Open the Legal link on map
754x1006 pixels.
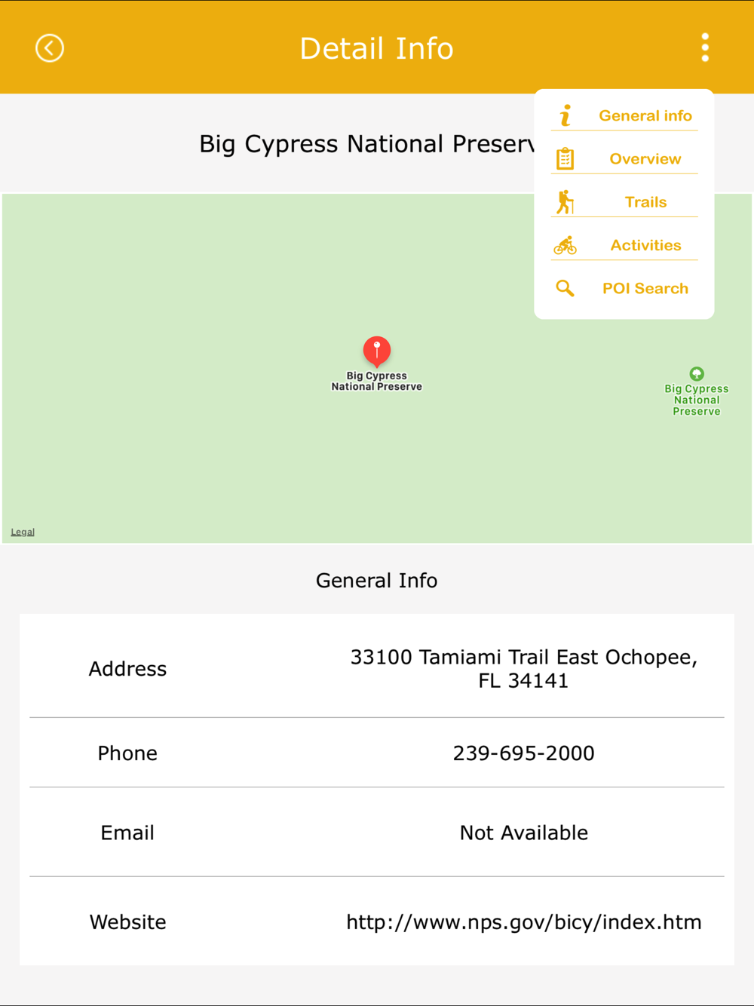[x=23, y=532]
